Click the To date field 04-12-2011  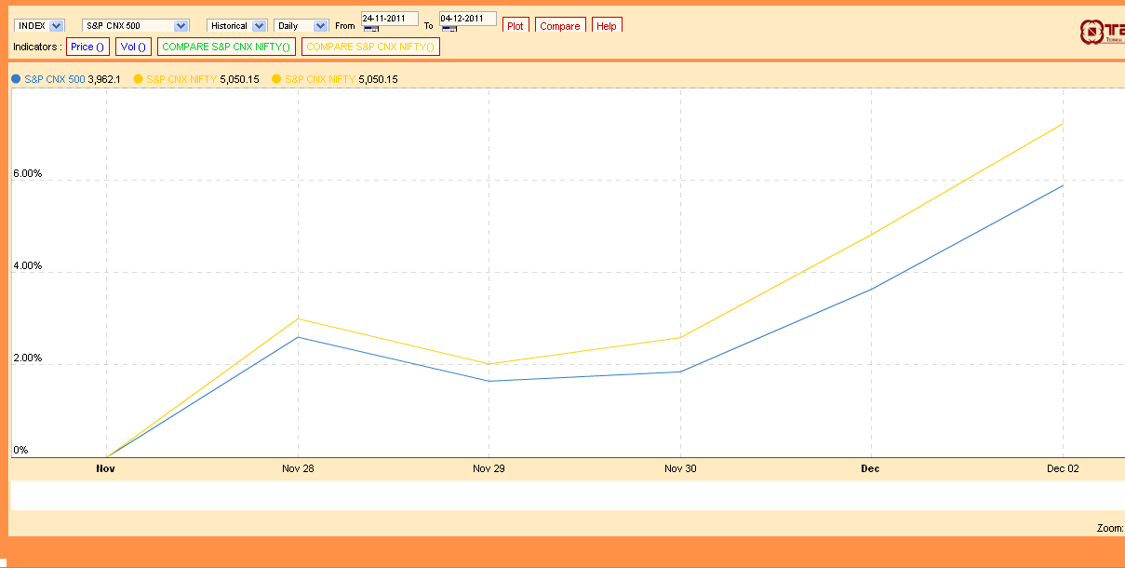[468, 19]
